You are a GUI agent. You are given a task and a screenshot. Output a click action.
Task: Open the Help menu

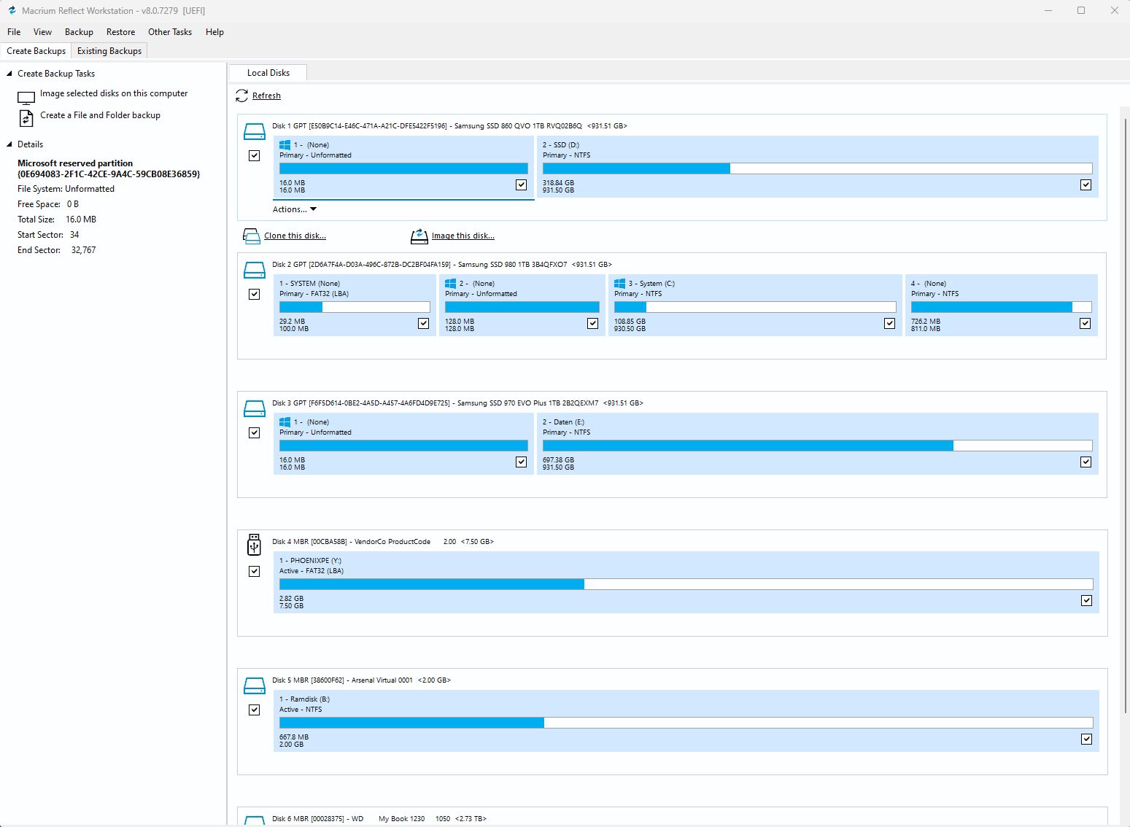(x=214, y=32)
